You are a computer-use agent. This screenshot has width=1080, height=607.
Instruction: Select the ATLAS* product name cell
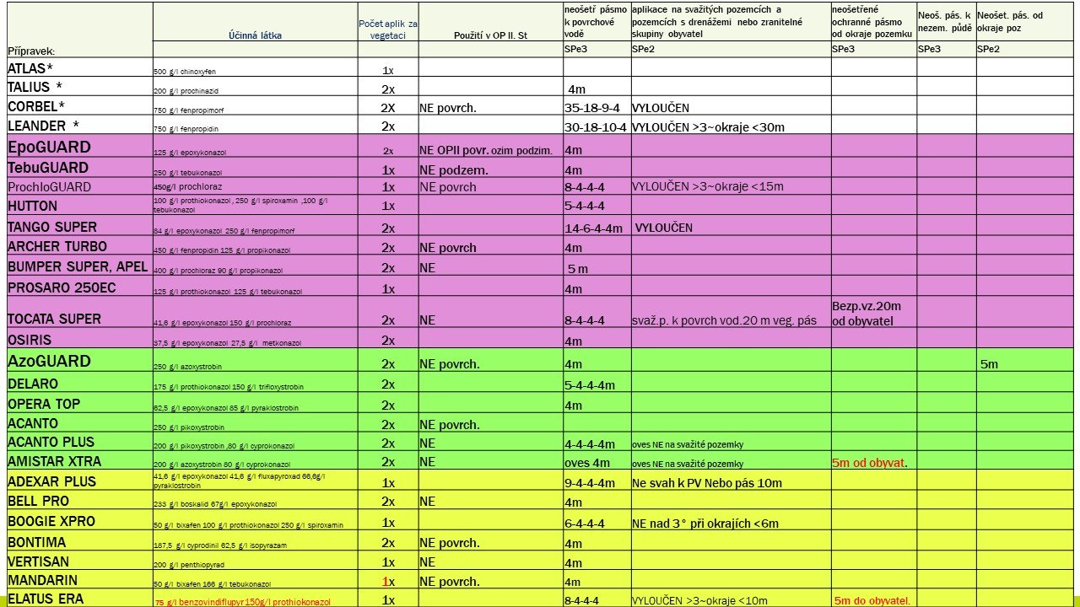pos(30,68)
